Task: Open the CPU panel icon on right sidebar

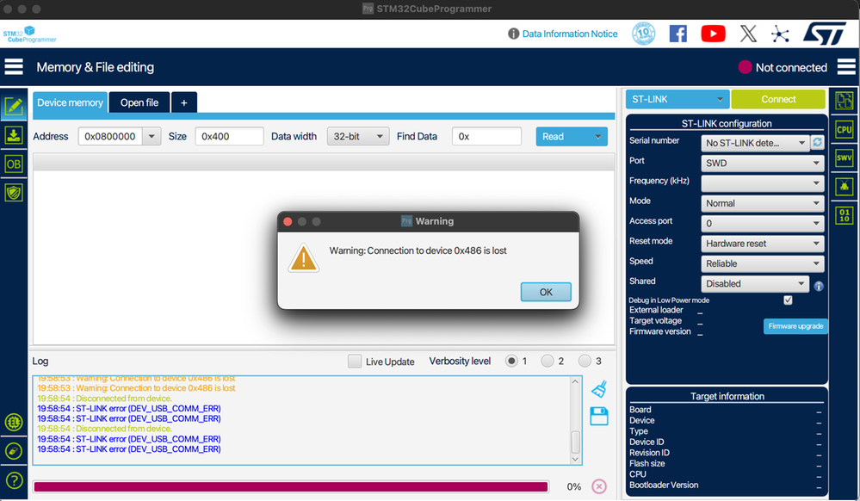Action: pyautogui.click(x=845, y=129)
